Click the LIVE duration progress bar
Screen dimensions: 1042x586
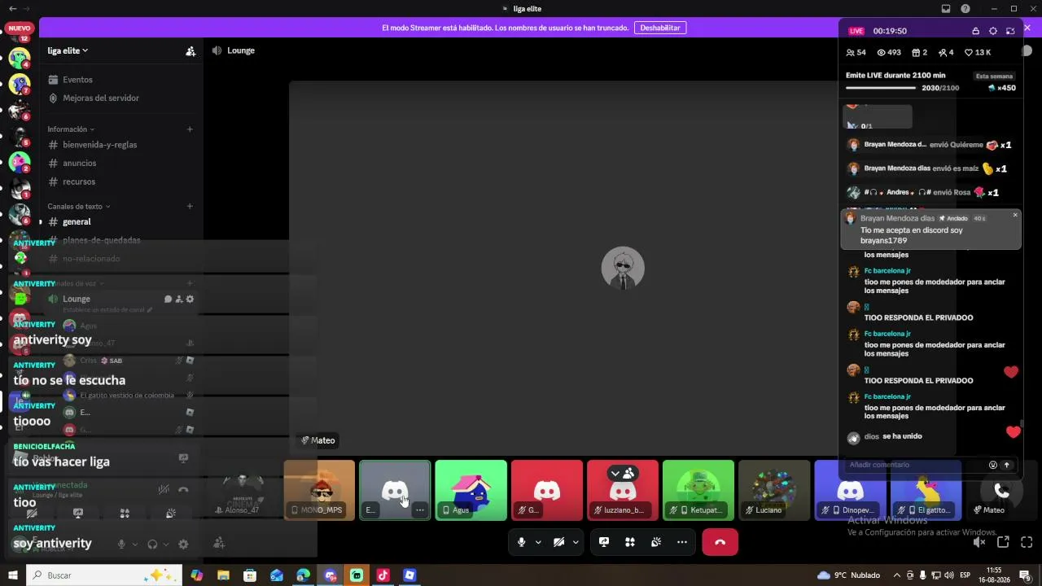pyautogui.click(x=882, y=88)
